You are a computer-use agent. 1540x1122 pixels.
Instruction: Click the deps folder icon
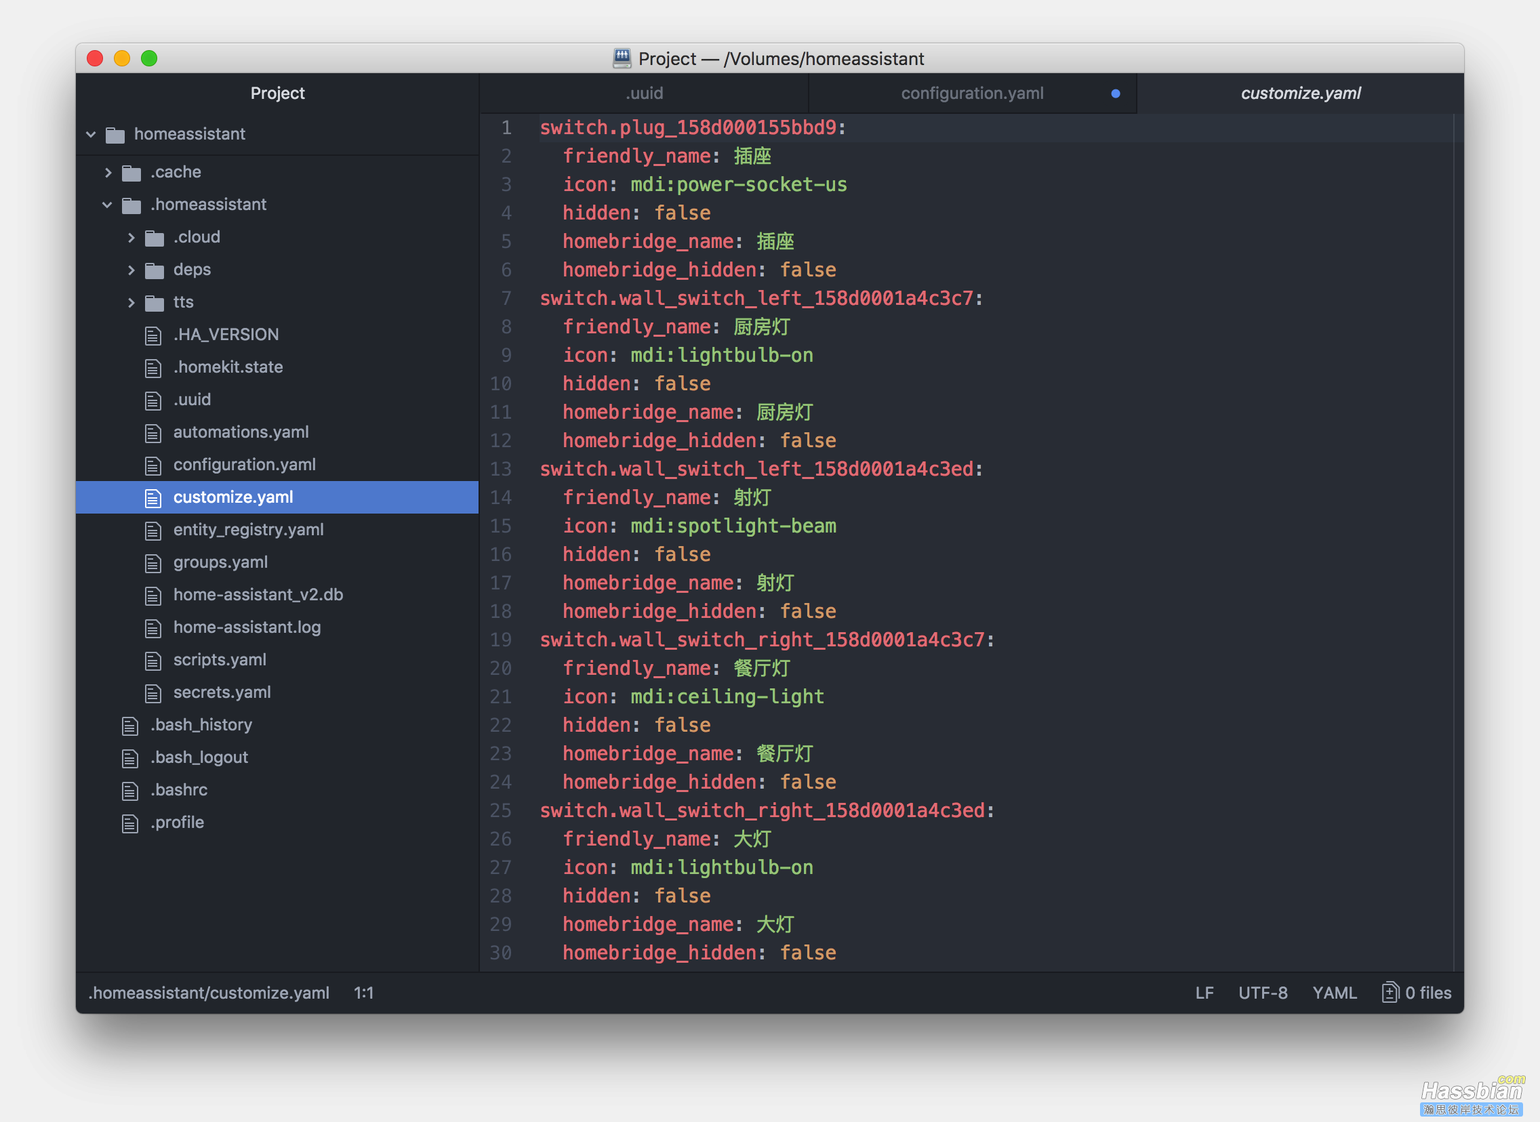pyautogui.click(x=155, y=270)
